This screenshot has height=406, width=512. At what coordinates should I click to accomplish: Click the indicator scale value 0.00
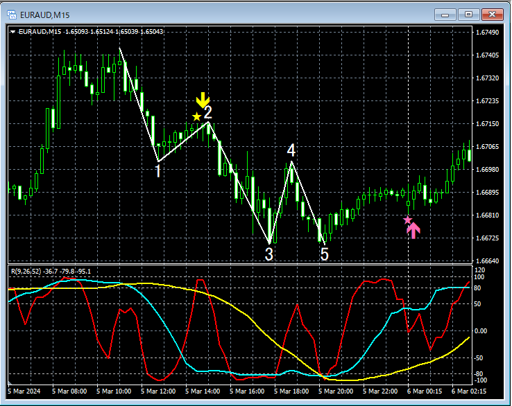(481, 331)
